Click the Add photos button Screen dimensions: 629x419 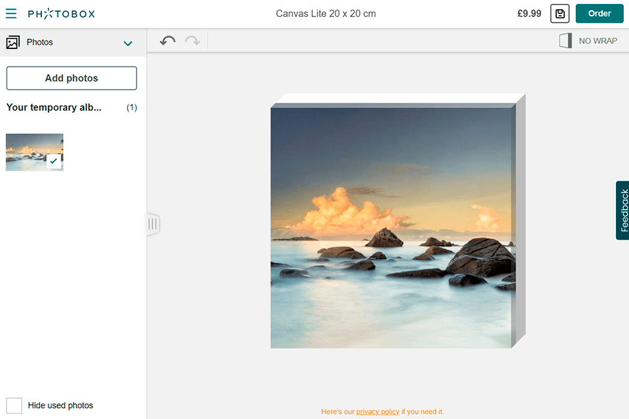71,78
